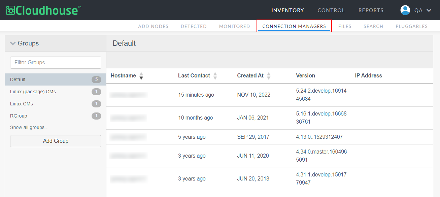Click version 5.24.2.develop.1691445684
The height and width of the screenshot is (197, 440).
[321, 95]
